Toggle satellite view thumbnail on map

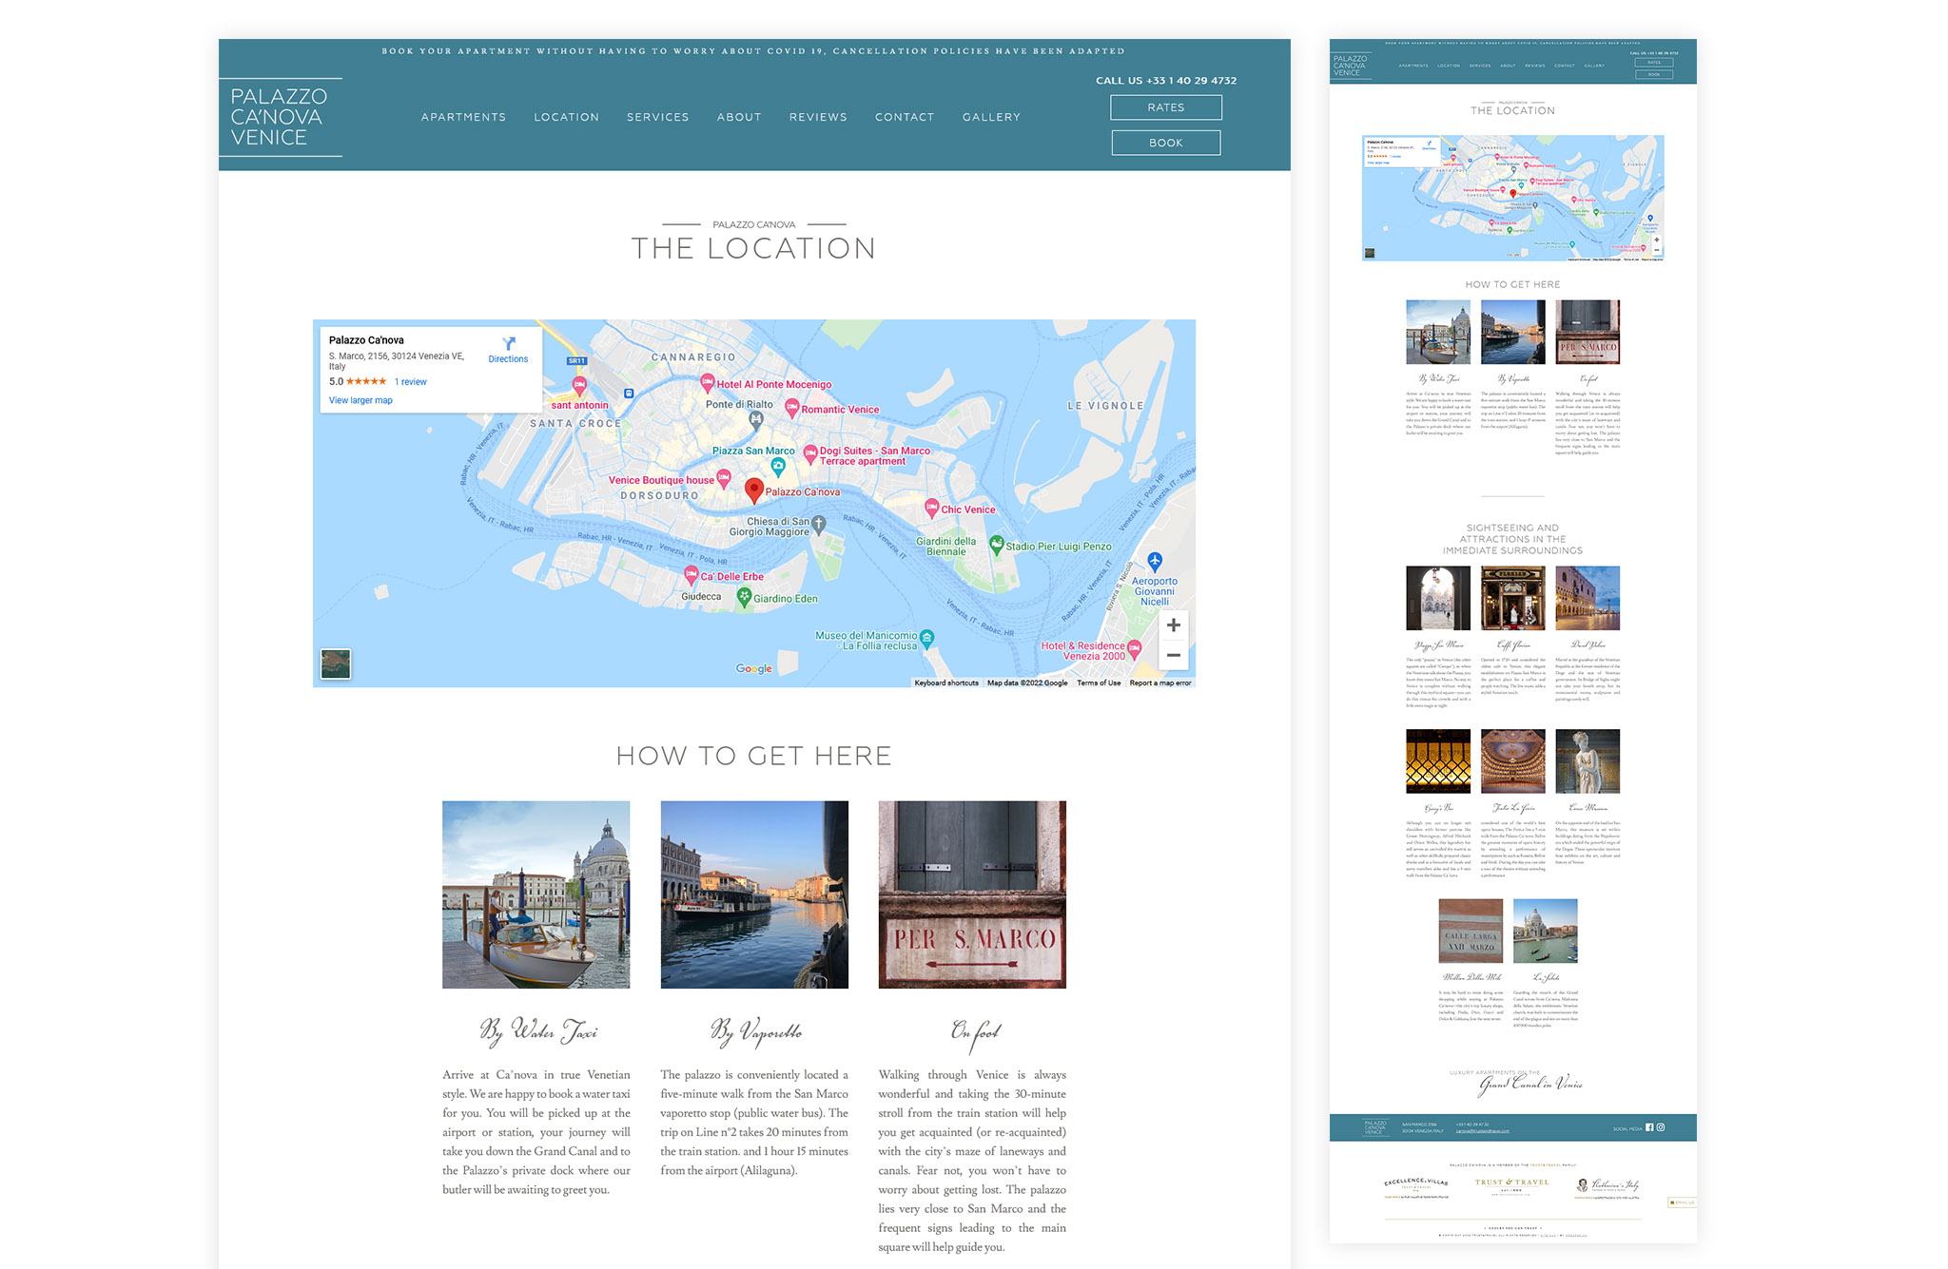coord(336,663)
